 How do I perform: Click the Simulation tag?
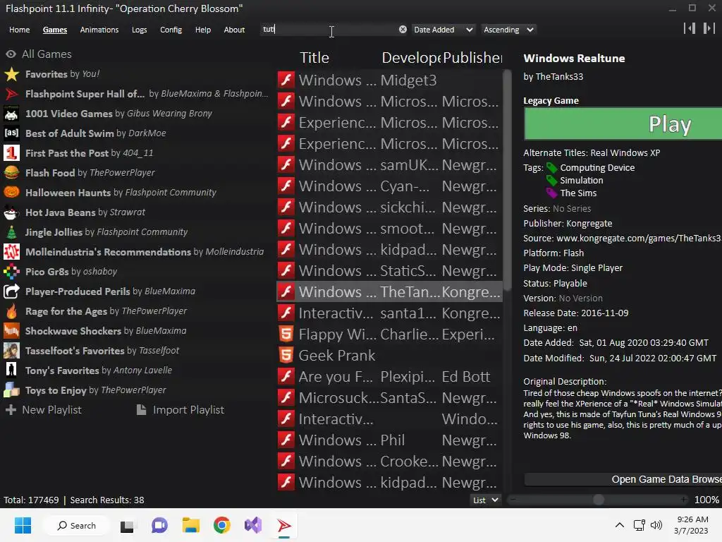(581, 180)
